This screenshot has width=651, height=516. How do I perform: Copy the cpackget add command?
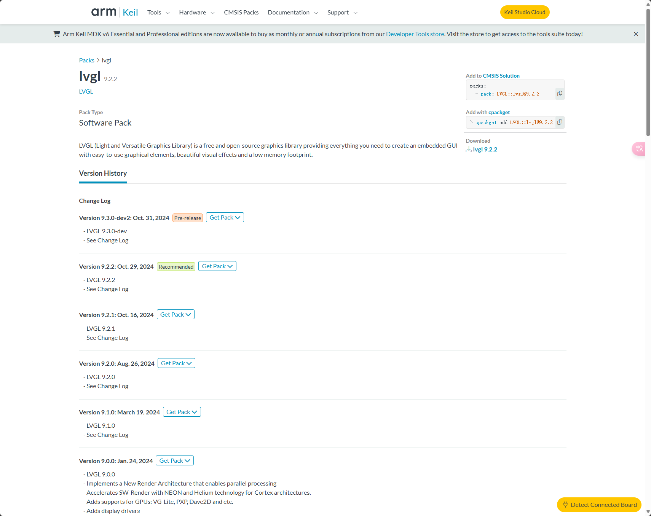(560, 122)
